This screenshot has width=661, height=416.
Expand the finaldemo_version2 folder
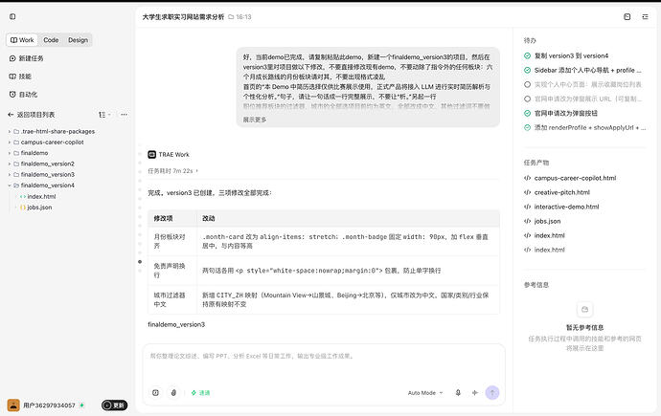10,164
